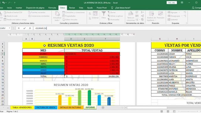201x113 pixels.
Task: Open the Revisar ribbon tab
Action: click(x=72, y=8)
